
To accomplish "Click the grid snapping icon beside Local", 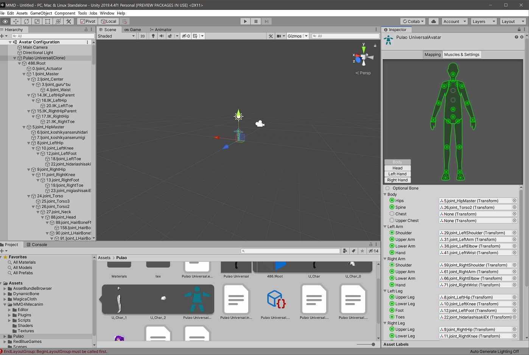I will [124, 22].
